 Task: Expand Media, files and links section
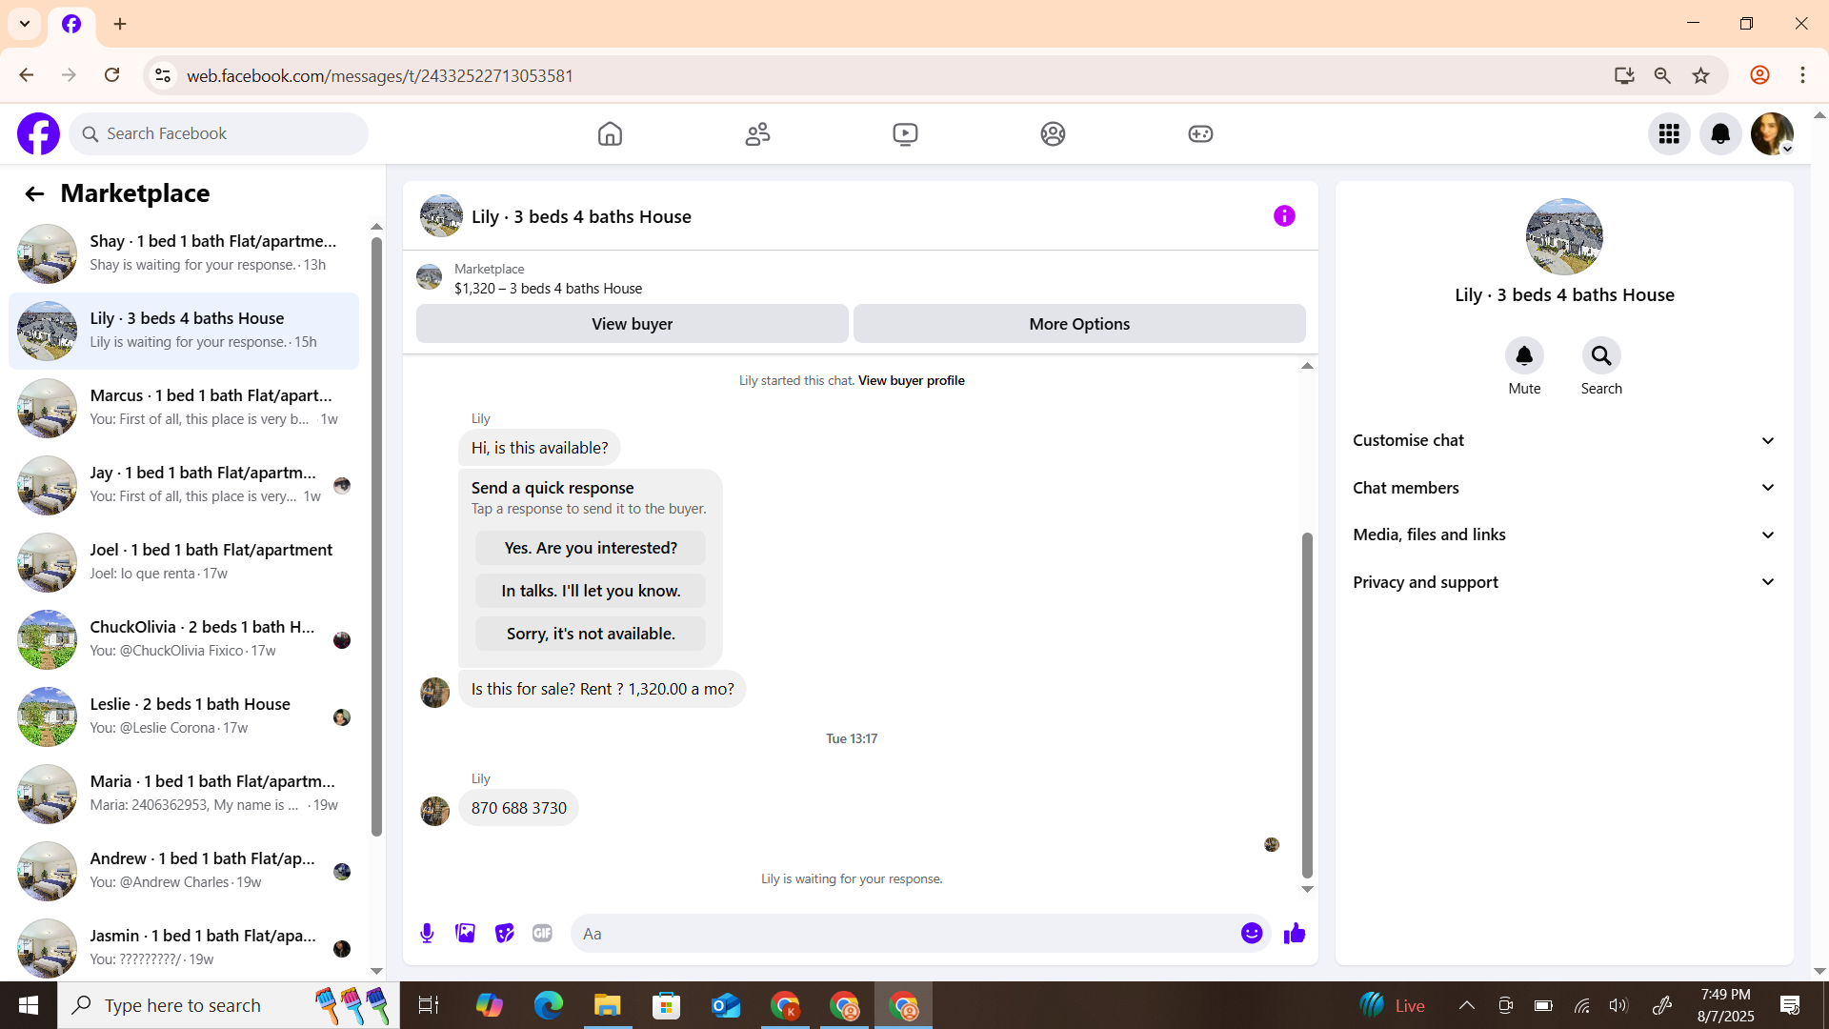coord(1564,535)
